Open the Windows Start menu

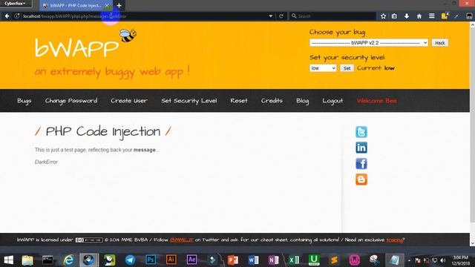(8, 260)
